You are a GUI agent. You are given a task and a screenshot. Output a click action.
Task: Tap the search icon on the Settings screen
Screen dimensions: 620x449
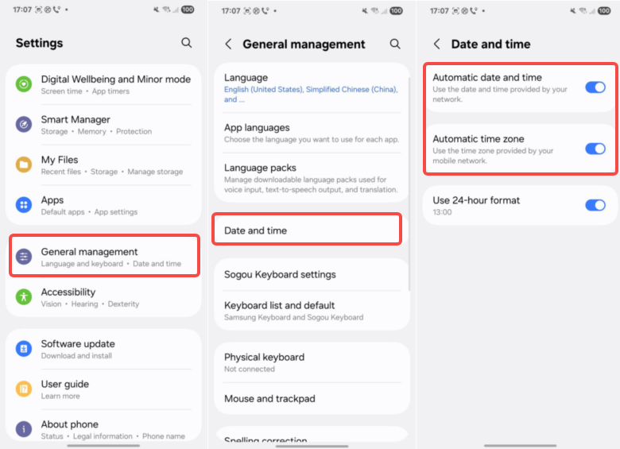[x=186, y=43]
